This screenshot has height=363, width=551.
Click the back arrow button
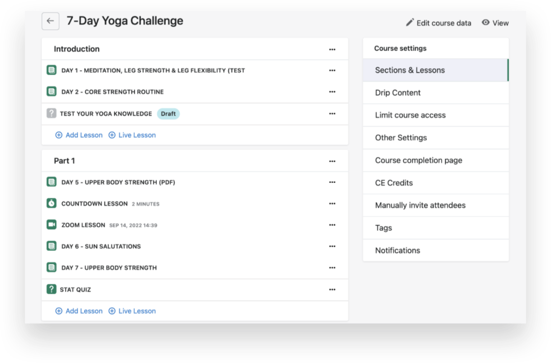(50, 21)
